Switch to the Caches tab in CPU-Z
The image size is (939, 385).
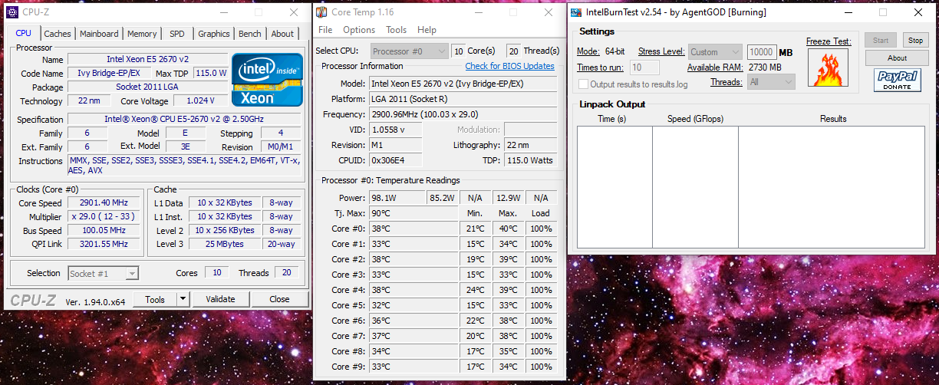[58, 34]
